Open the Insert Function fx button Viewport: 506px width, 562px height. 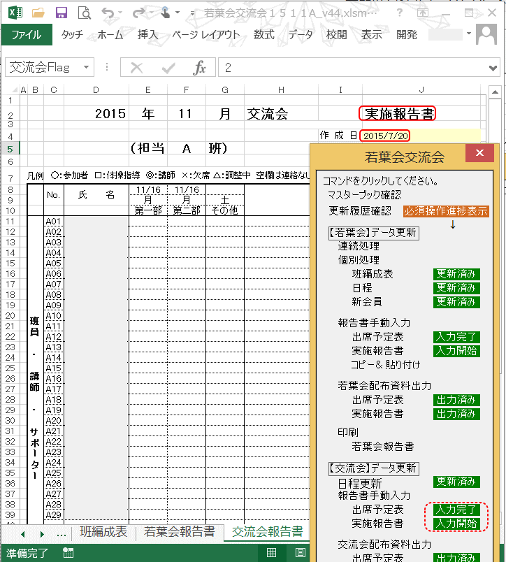coord(200,67)
